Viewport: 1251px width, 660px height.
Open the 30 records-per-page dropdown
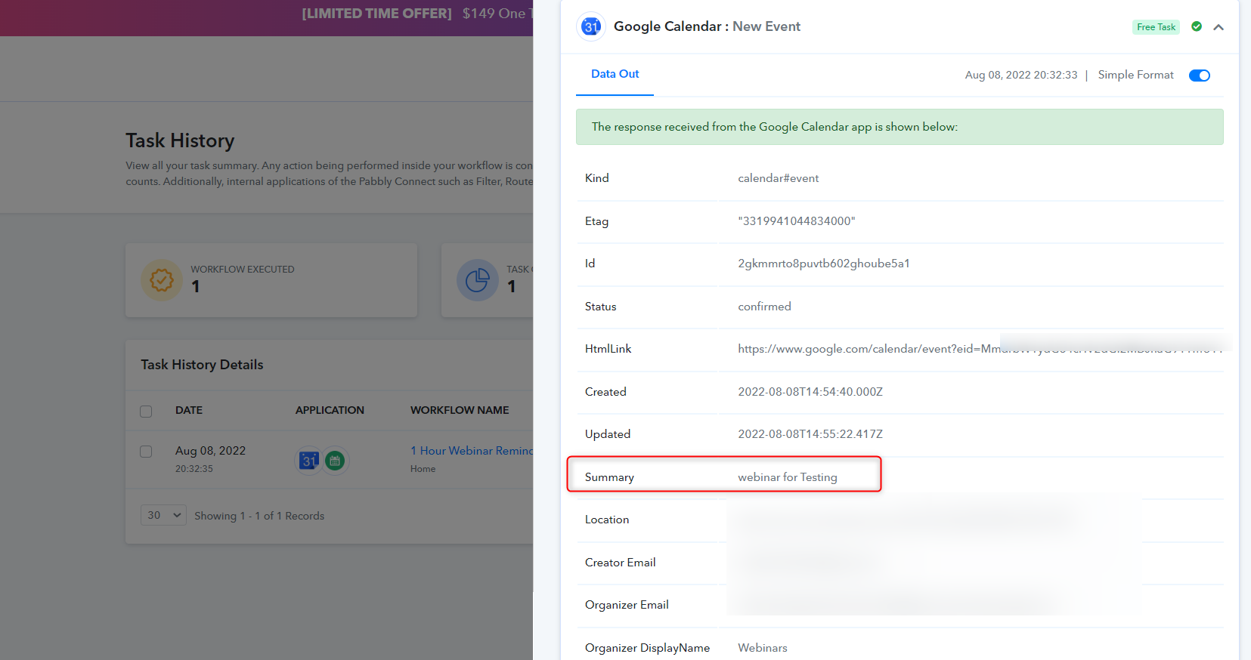(163, 515)
